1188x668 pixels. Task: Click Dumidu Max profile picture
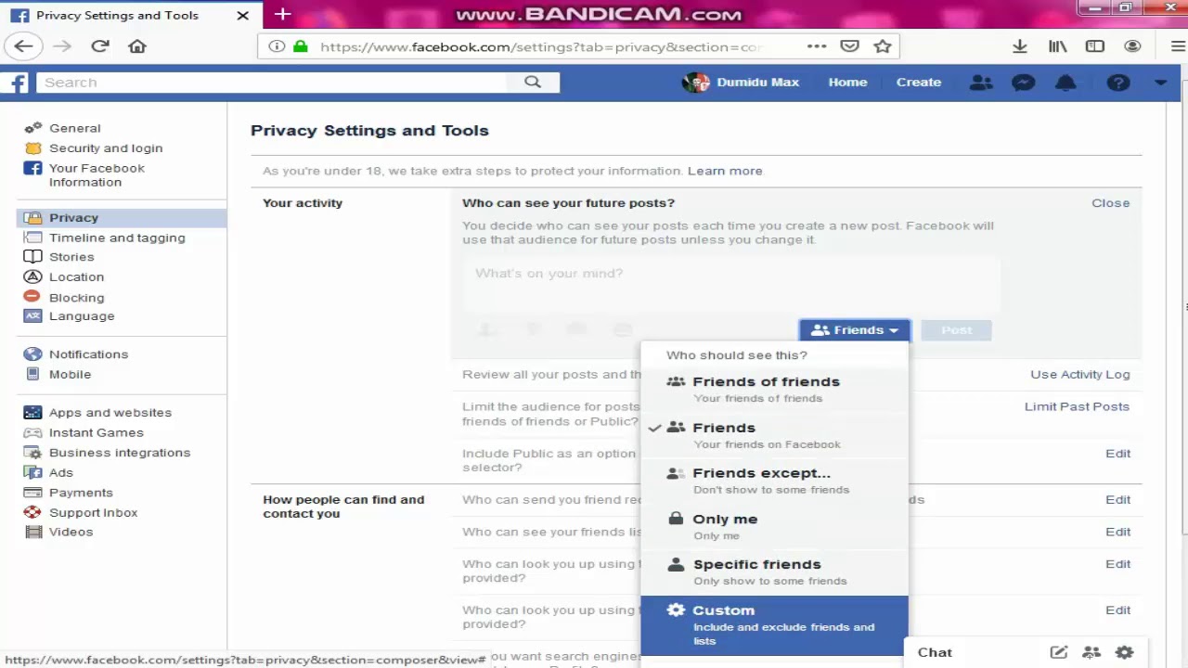pos(695,83)
